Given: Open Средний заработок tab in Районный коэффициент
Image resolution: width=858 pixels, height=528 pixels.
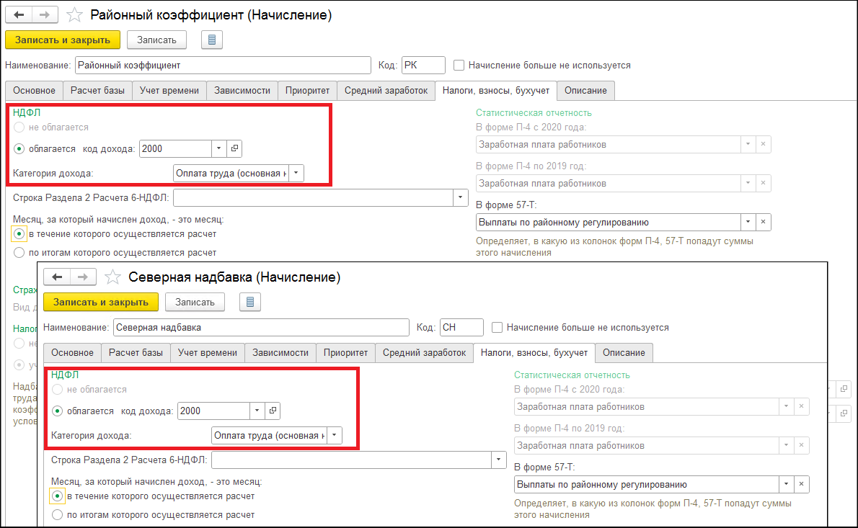Looking at the screenshot, I should coord(386,91).
